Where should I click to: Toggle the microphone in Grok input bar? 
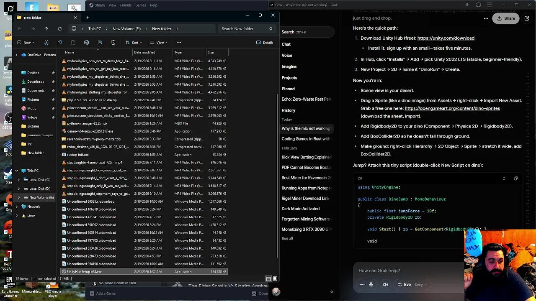[x=371, y=285]
